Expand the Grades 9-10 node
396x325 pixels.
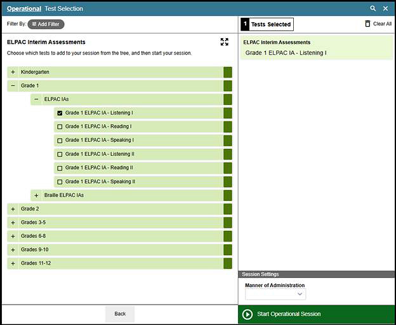(x=13, y=250)
